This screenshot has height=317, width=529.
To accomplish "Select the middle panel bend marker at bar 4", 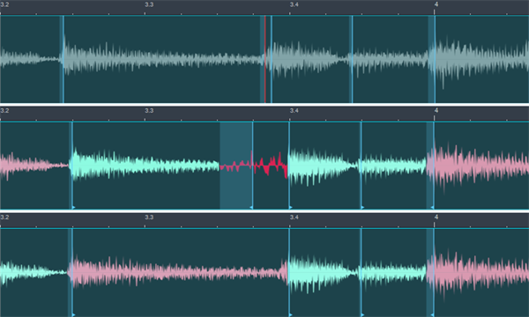I will (434, 166).
